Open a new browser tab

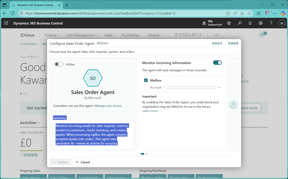[x=67, y=5]
